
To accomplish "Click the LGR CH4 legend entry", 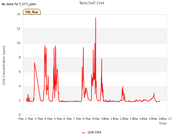I will tap(91, 132).
